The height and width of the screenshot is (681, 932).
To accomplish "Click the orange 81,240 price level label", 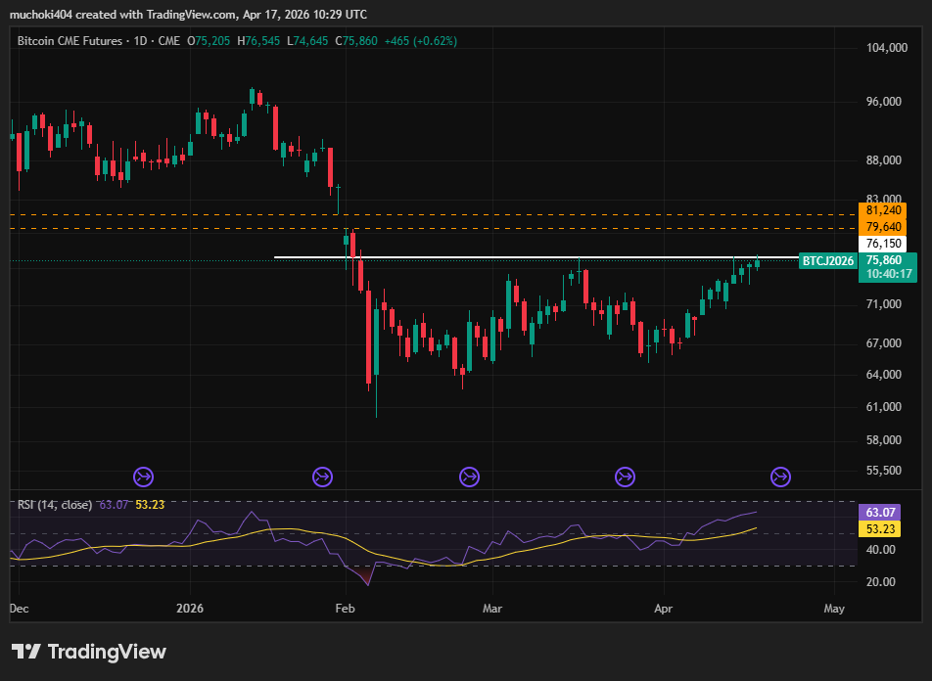I will [x=884, y=209].
